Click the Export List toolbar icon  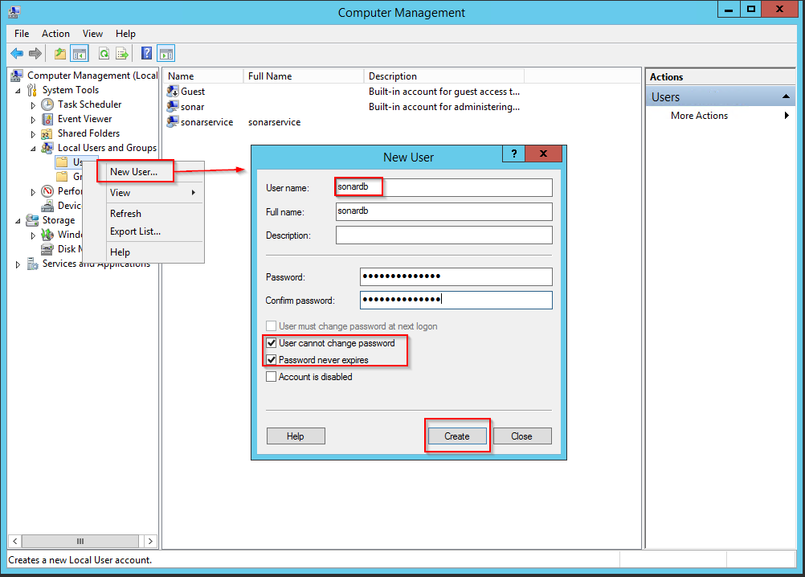(122, 54)
